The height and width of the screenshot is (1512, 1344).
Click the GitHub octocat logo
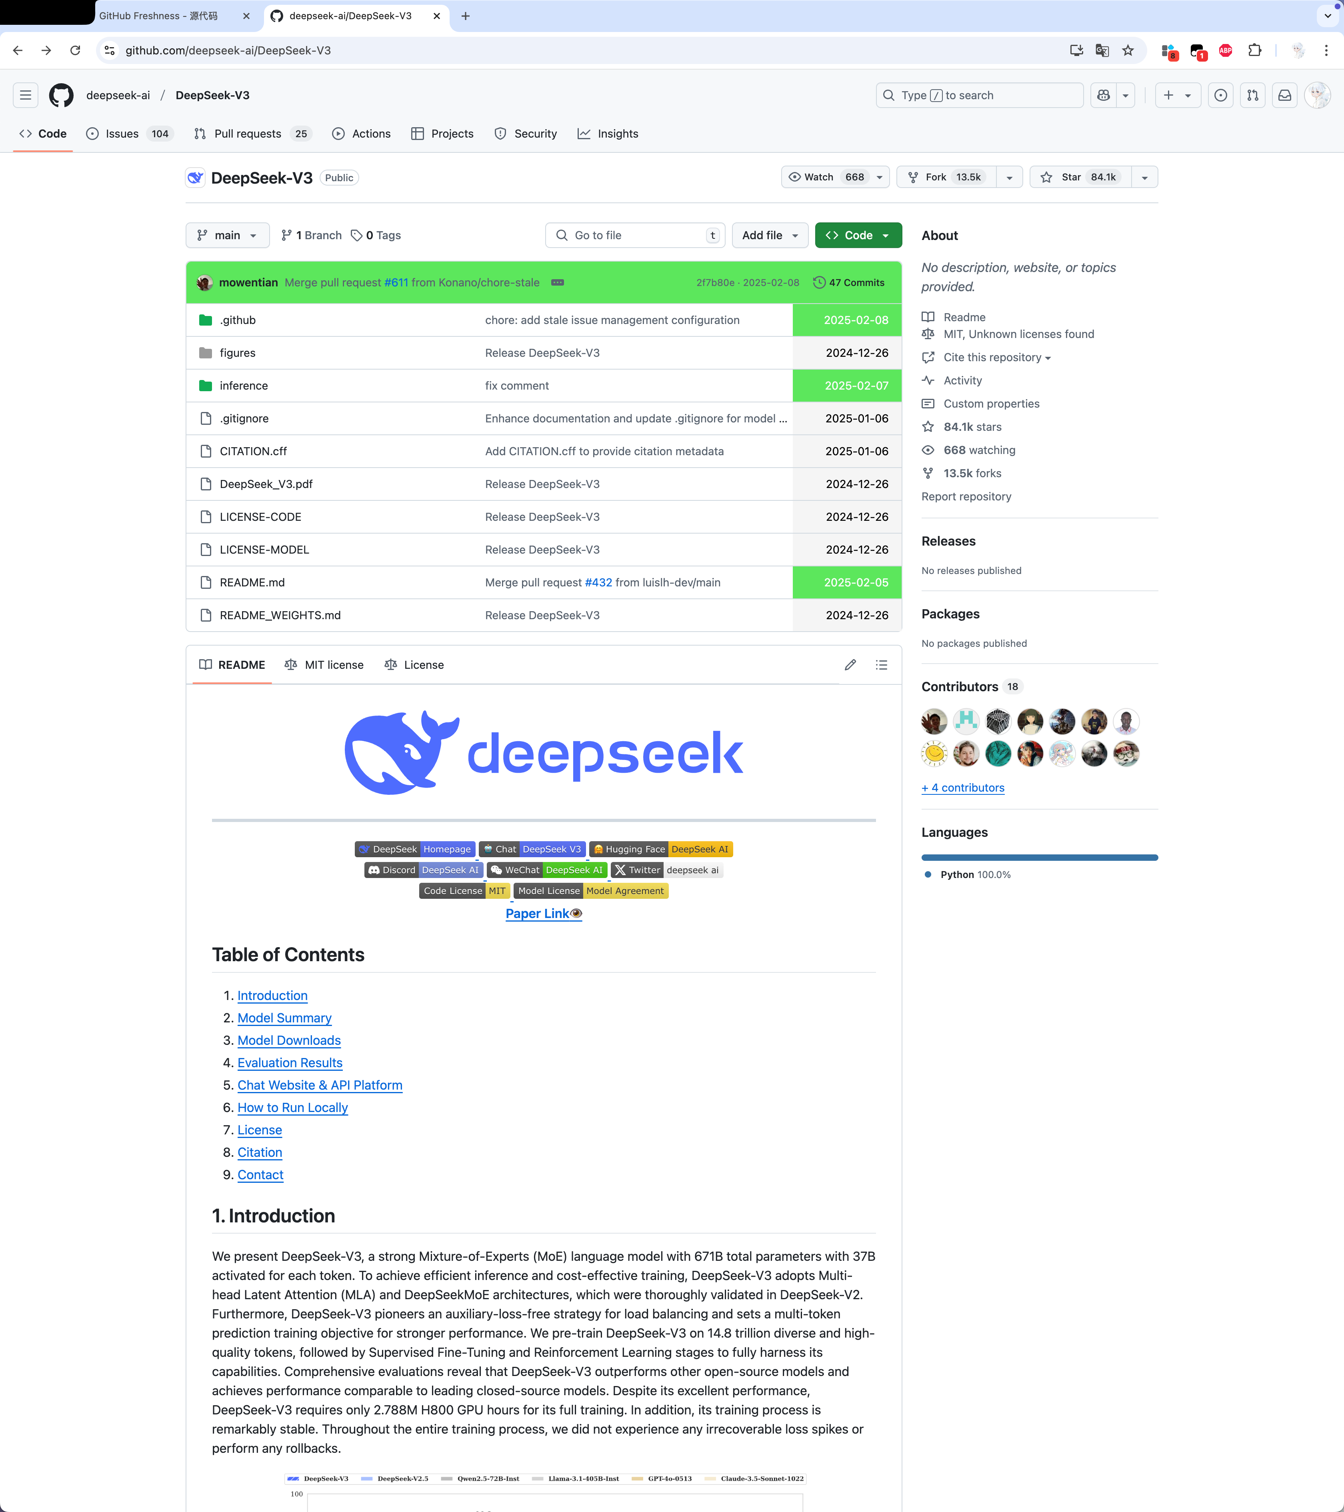click(61, 95)
